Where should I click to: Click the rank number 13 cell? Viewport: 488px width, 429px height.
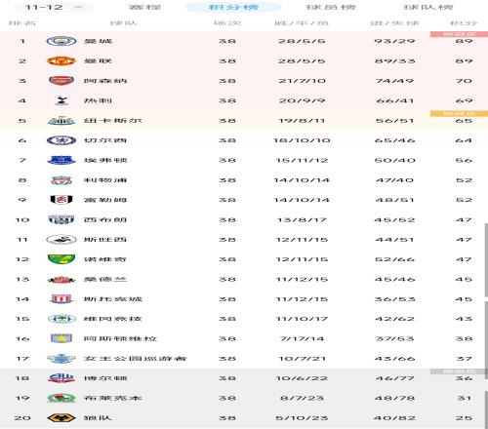22,279
